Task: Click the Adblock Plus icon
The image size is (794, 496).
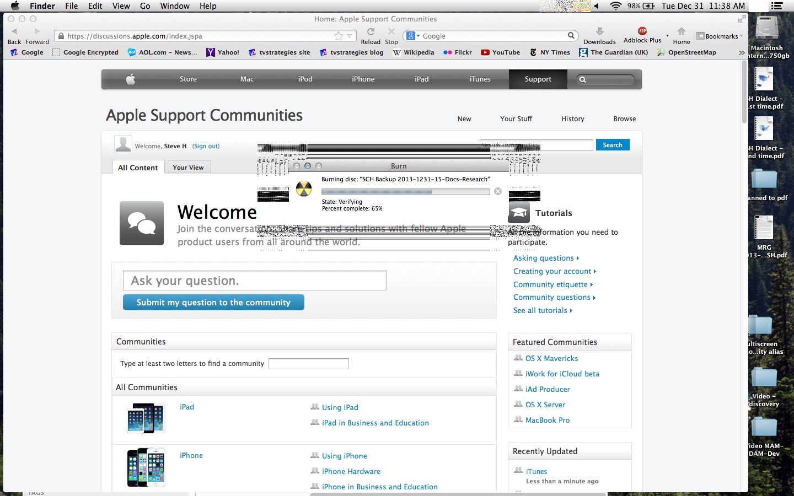Action: click(642, 31)
